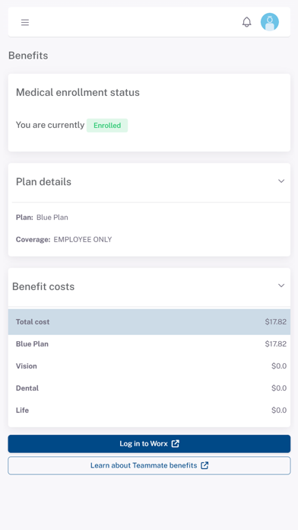The width and height of the screenshot is (298, 530).
Task: Open the user profile avatar
Action: (x=270, y=22)
